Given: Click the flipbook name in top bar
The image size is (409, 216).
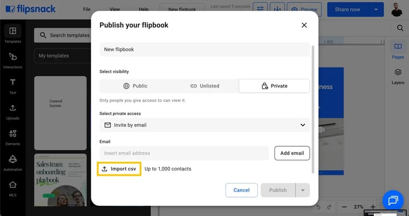Looking at the screenshot, I should (x=182, y=10).
